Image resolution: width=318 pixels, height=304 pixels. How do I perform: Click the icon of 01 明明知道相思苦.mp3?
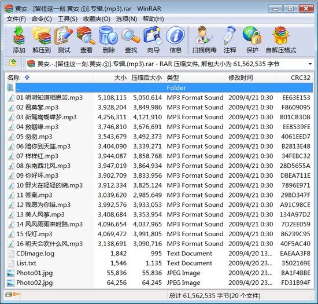11,98
